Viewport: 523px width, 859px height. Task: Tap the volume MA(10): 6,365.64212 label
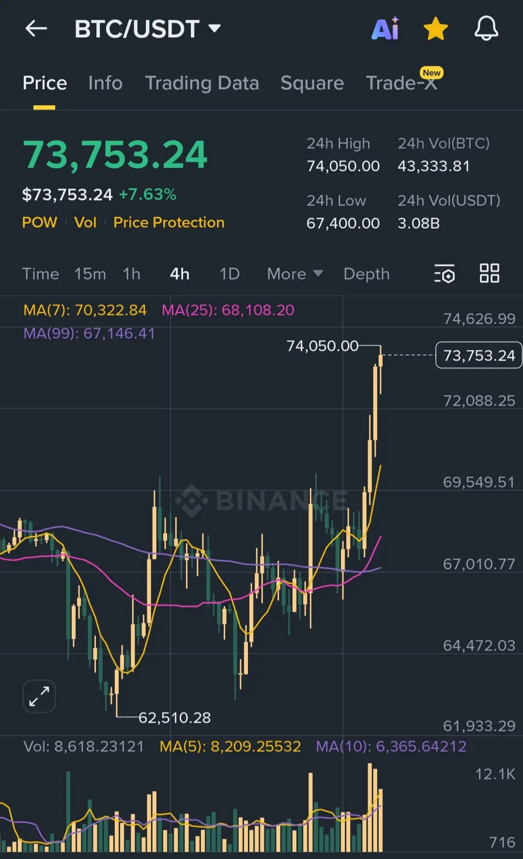click(x=391, y=746)
